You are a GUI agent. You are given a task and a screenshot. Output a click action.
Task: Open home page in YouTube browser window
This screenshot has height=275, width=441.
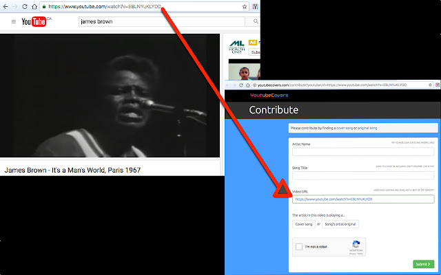coord(34,6)
